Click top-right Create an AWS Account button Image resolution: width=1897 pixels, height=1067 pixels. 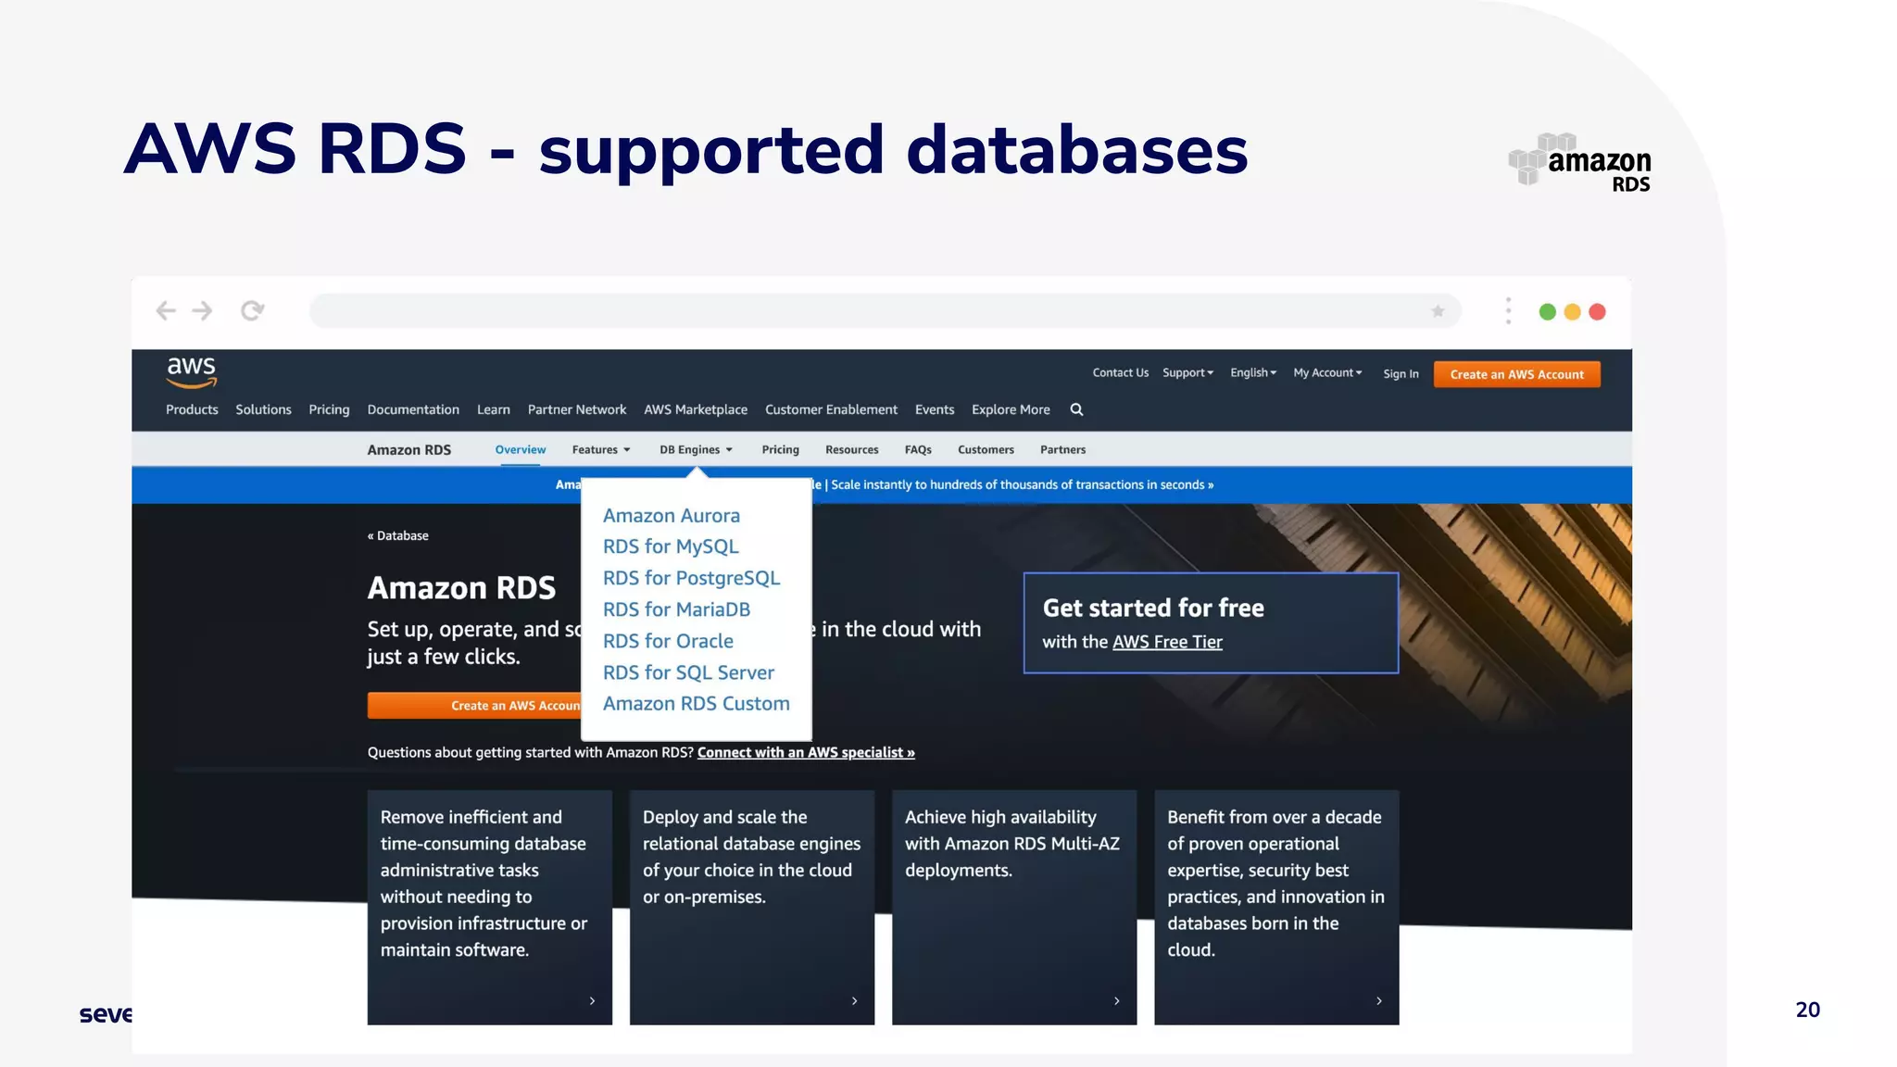1516,374
